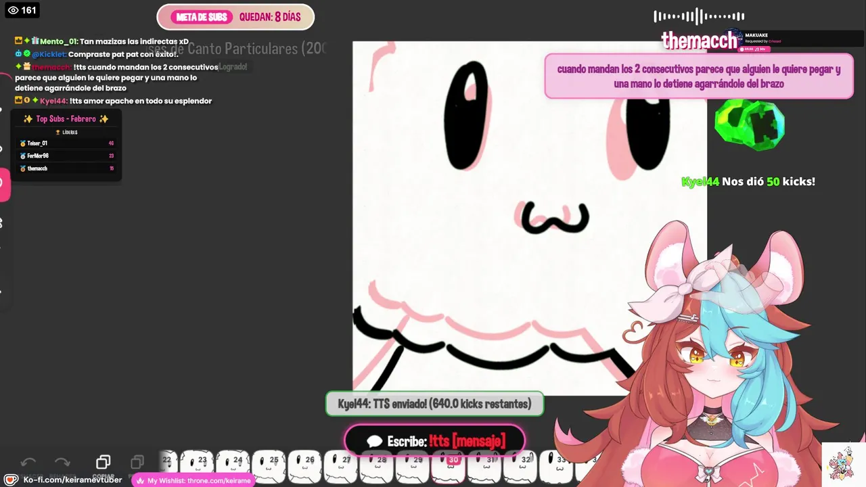Click the dimmed paste icon beside Copiar
The width and height of the screenshot is (866, 487).
[x=137, y=462]
